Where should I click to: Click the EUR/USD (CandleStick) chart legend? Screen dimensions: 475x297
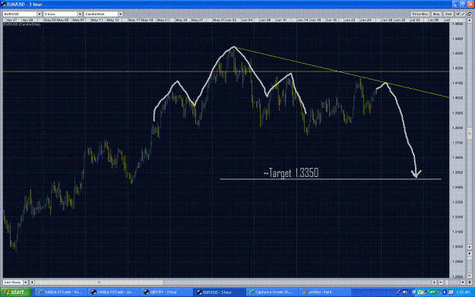click(22, 24)
